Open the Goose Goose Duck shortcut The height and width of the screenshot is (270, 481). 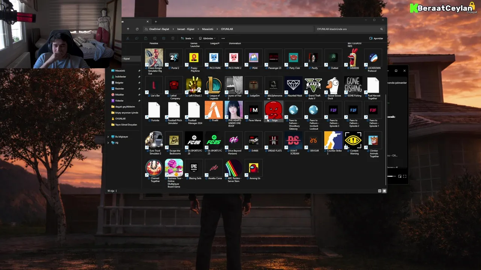[x=333, y=88]
